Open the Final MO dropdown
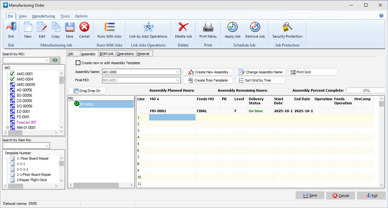 (x=178, y=80)
